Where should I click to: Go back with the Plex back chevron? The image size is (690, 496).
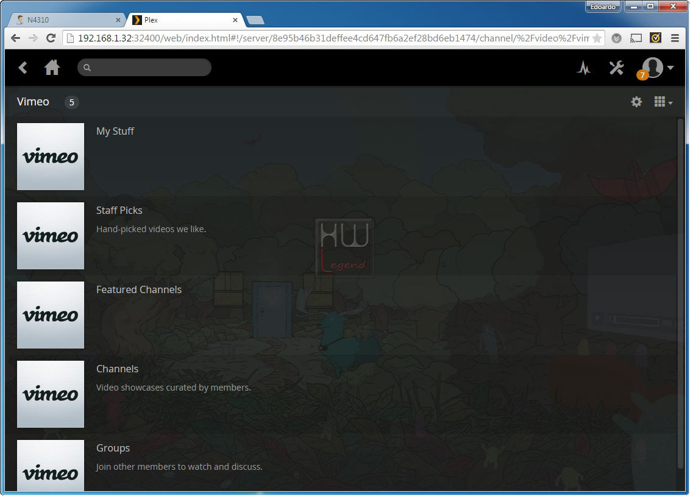click(23, 68)
